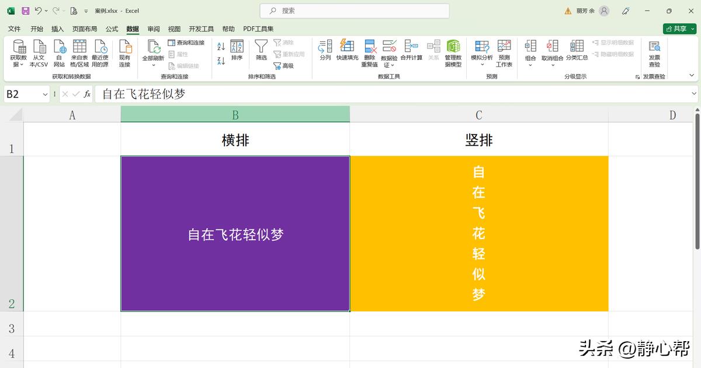Open the PDF工具集 tab
The height and width of the screenshot is (368, 701).
(x=258, y=29)
